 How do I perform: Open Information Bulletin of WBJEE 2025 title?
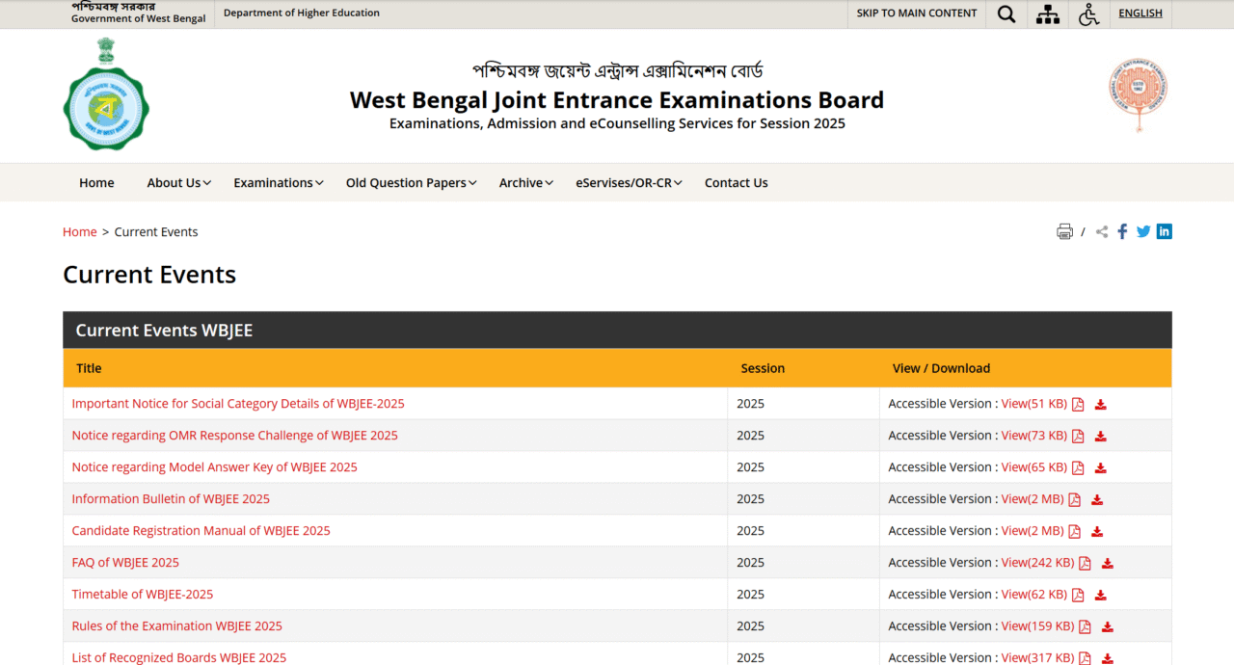pyautogui.click(x=171, y=499)
